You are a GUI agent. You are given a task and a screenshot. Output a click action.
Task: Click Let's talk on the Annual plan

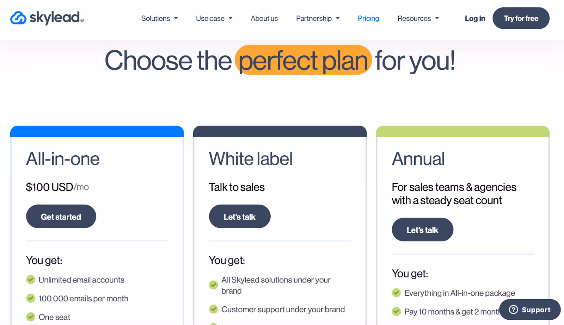pyautogui.click(x=422, y=229)
